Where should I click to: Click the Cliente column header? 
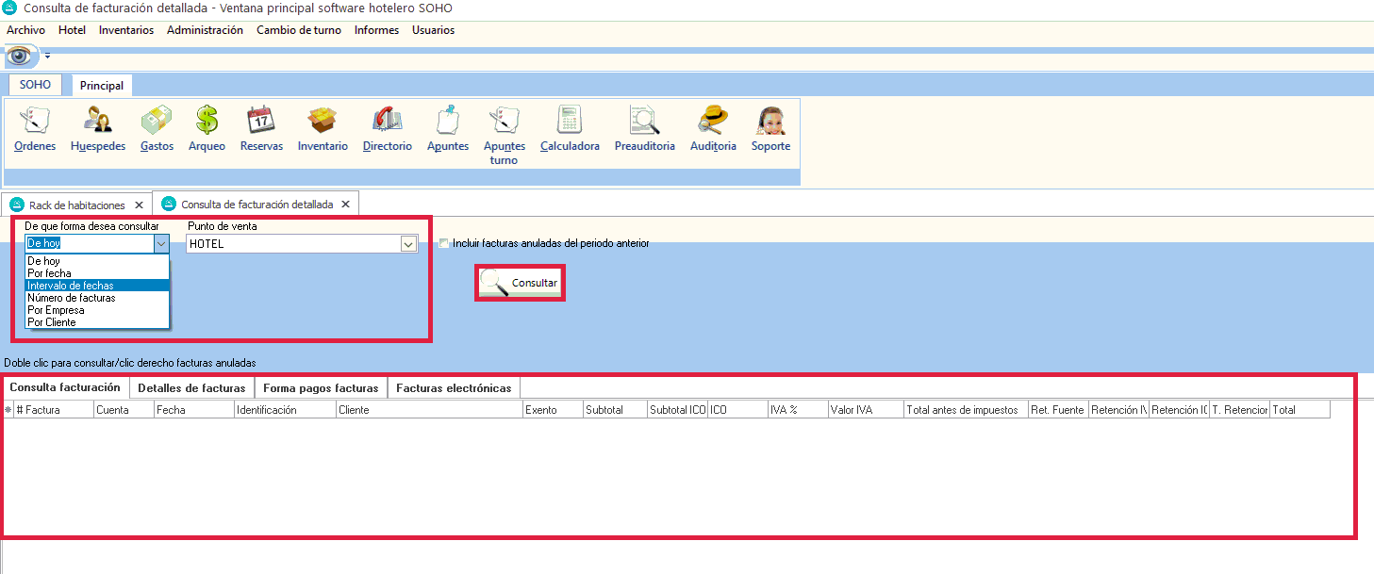[x=429, y=410]
